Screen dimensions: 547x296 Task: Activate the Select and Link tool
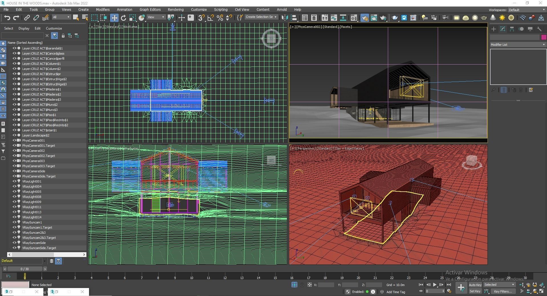(27, 18)
